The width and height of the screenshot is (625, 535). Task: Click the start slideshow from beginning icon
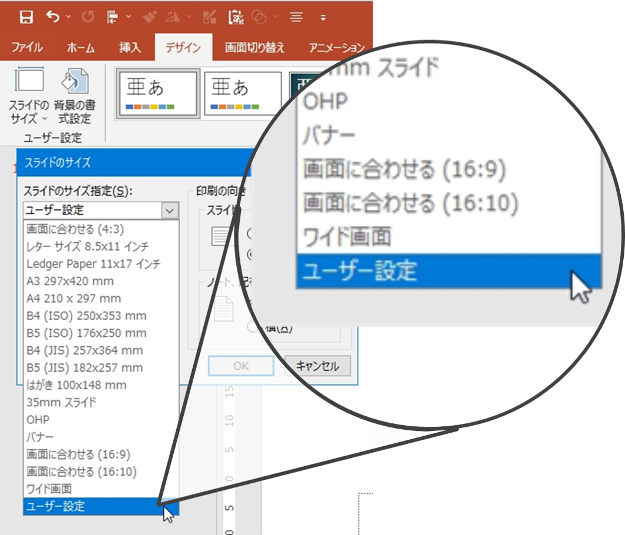[113, 17]
